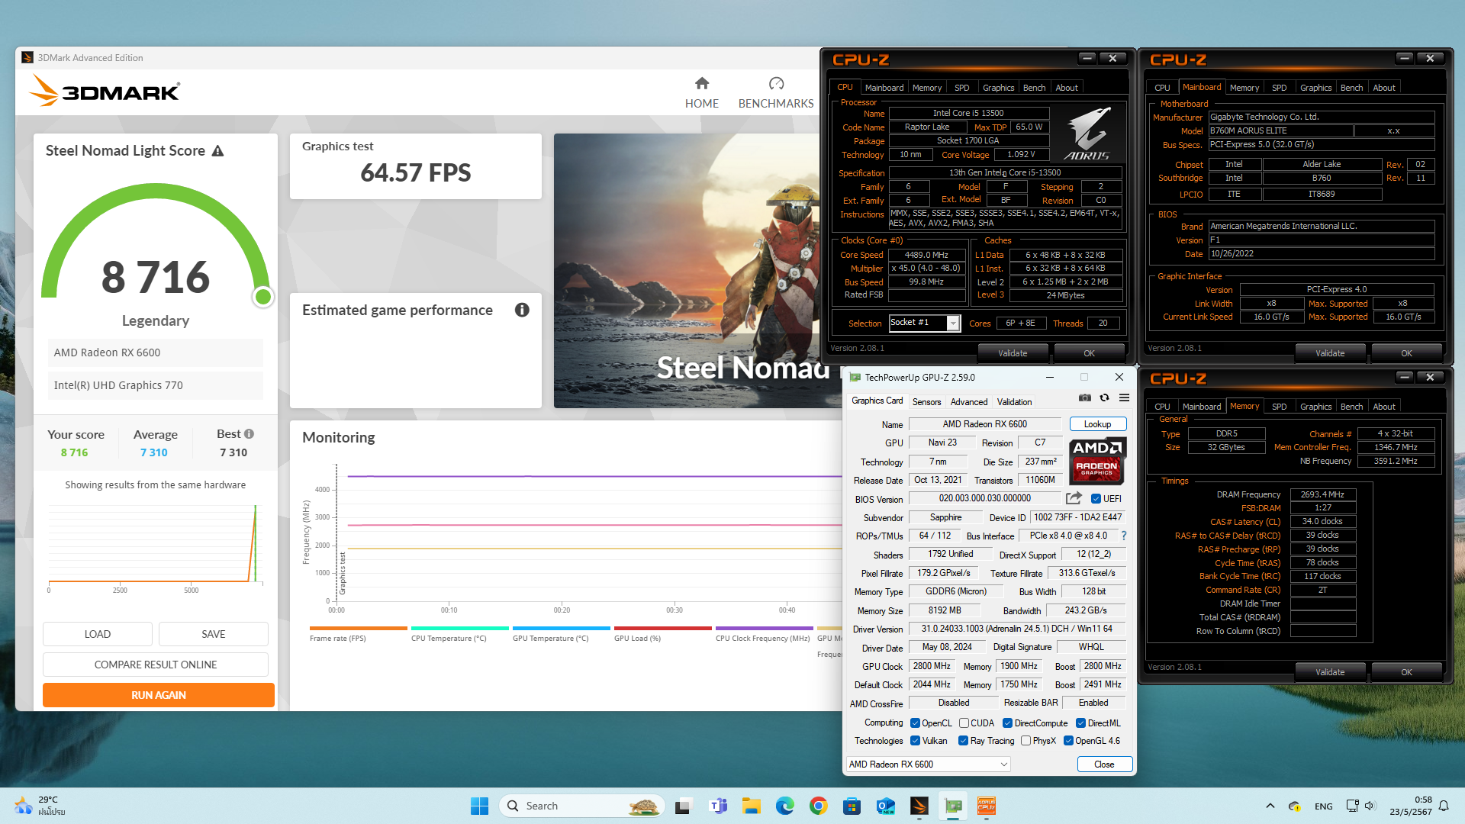1465x824 pixels.
Task: Take a GPU-Z screenshot with the camera icon
Action: point(1084,398)
